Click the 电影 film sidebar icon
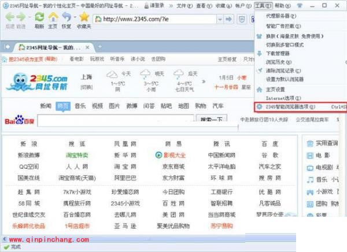This screenshot has width=347, height=252. pyautogui.click(x=310, y=155)
